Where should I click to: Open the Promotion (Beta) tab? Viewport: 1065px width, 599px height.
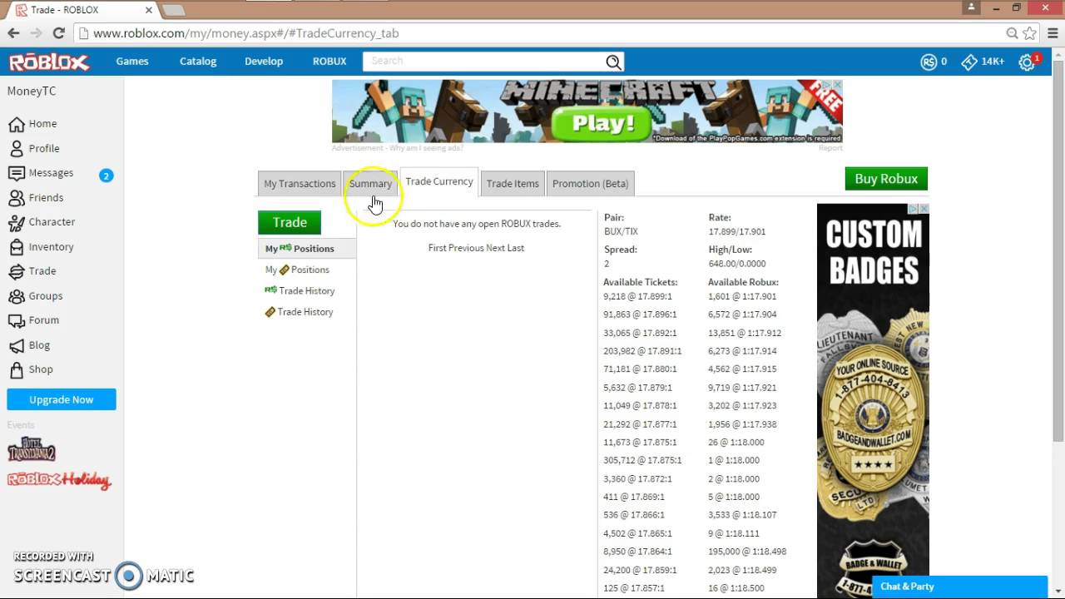(591, 184)
